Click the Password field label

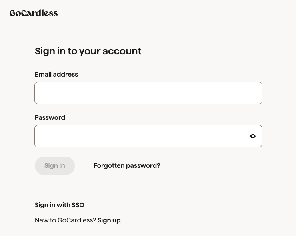tap(50, 118)
